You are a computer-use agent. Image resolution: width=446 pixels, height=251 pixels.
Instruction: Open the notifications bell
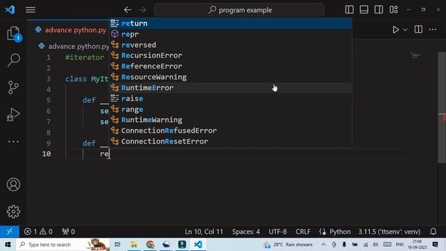(433, 231)
